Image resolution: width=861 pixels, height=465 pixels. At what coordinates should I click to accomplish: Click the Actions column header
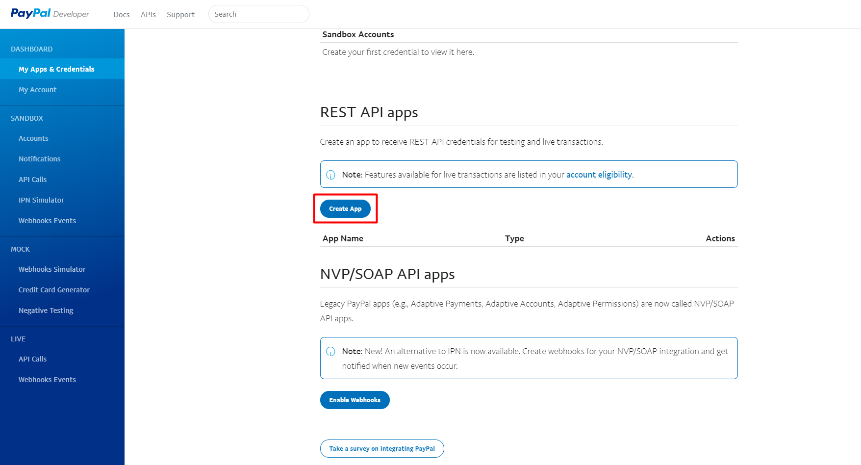pos(720,238)
